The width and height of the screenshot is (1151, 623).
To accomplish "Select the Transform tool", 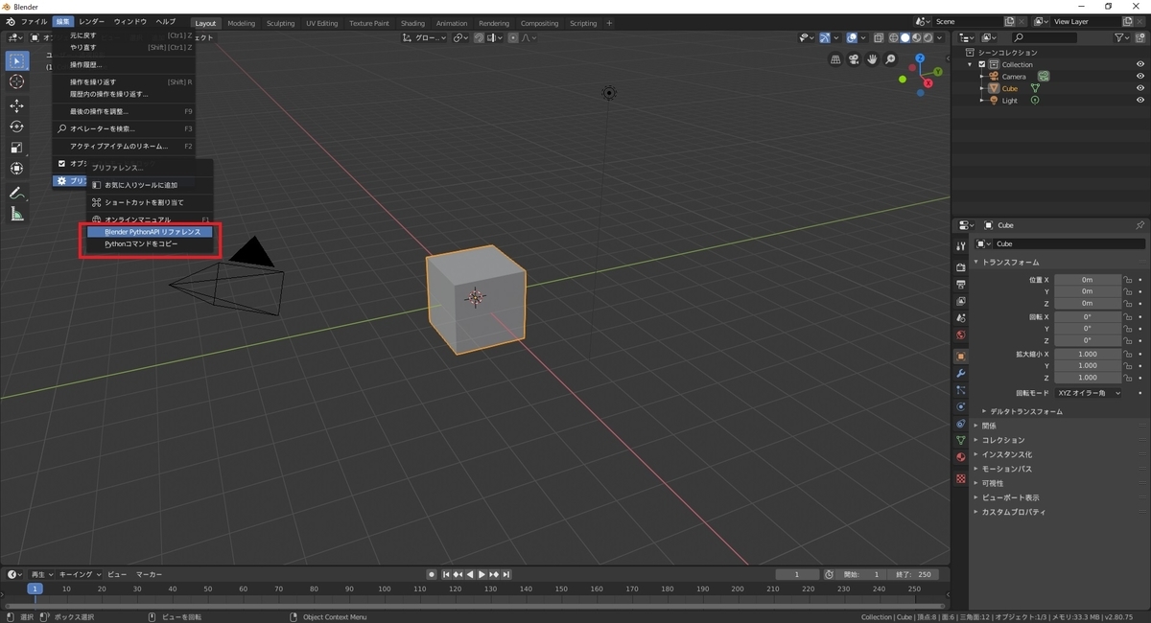I will (x=16, y=169).
